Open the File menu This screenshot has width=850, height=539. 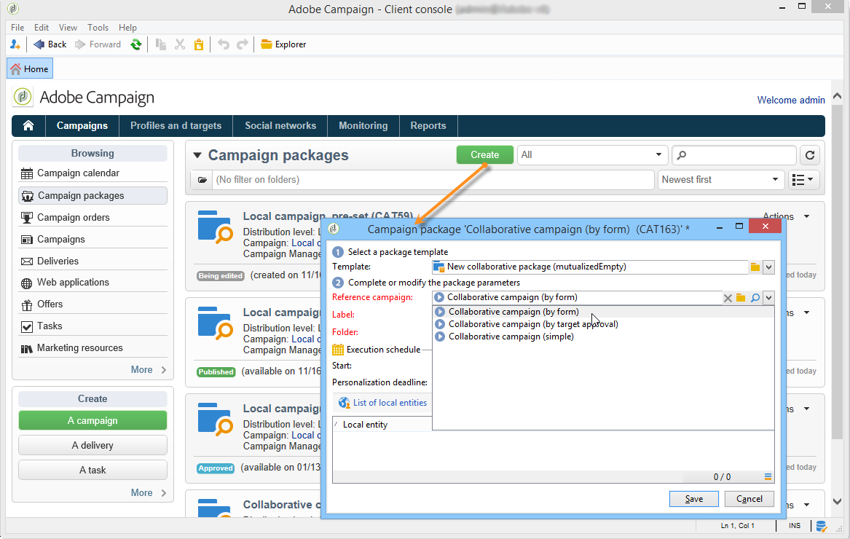point(17,28)
